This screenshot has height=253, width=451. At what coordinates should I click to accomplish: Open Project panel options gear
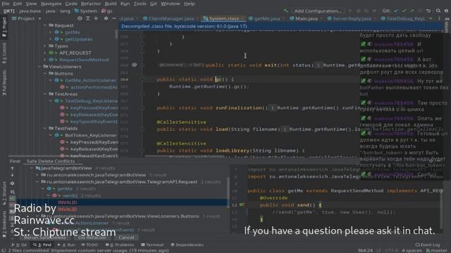click(106, 19)
